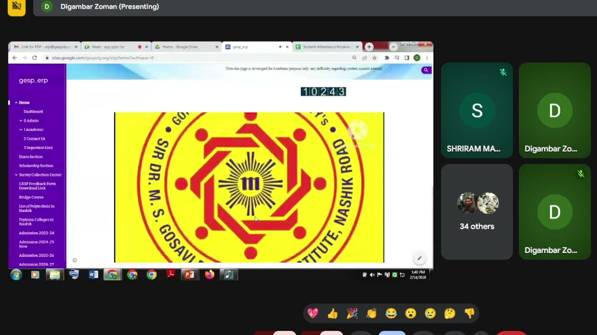Image resolution: width=597 pixels, height=335 pixels.
Task: Close the Meet tab
Action: tap(146, 47)
